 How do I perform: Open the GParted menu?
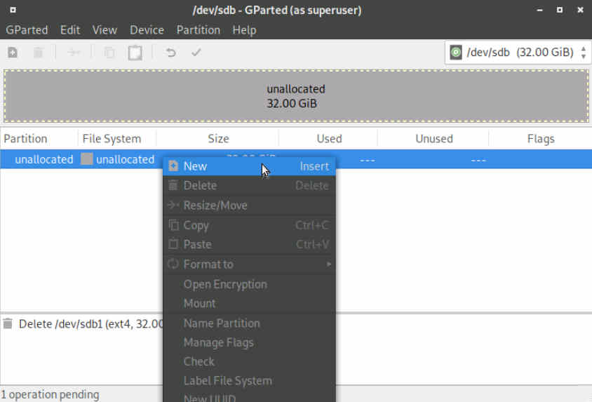click(27, 30)
